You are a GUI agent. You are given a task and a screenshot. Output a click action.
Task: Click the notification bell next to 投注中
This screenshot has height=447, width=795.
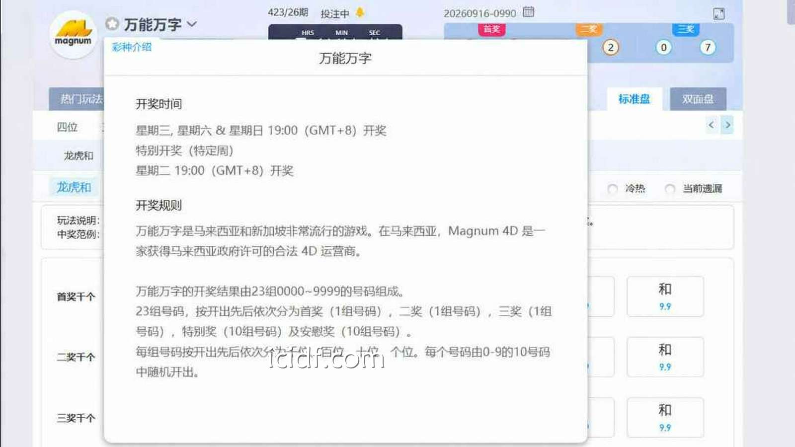(x=360, y=12)
